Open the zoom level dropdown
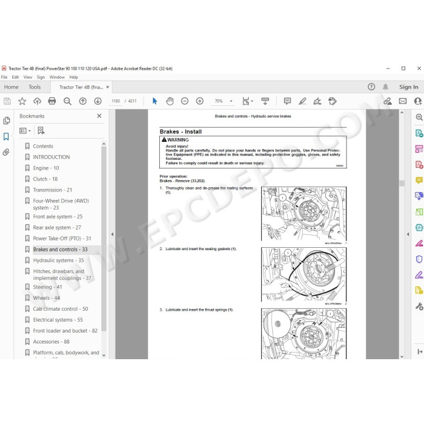This screenshot has height=424, width=424. (231, 101)
